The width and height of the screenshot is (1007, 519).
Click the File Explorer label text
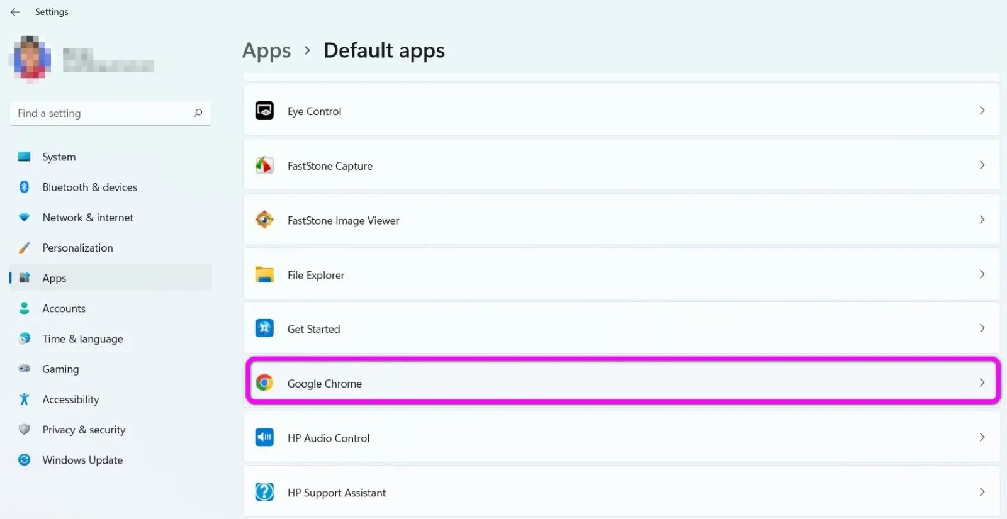[x=316, y=275]
